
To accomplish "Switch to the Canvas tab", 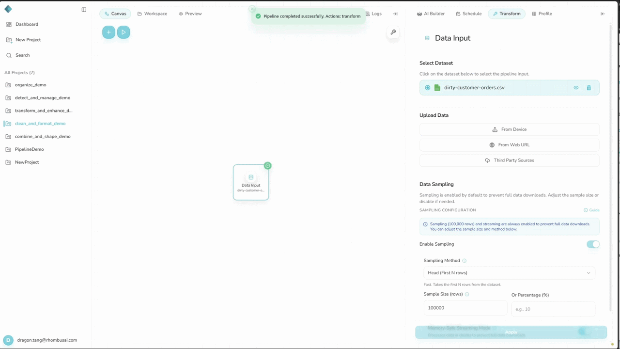I will (x=115, y=14).
